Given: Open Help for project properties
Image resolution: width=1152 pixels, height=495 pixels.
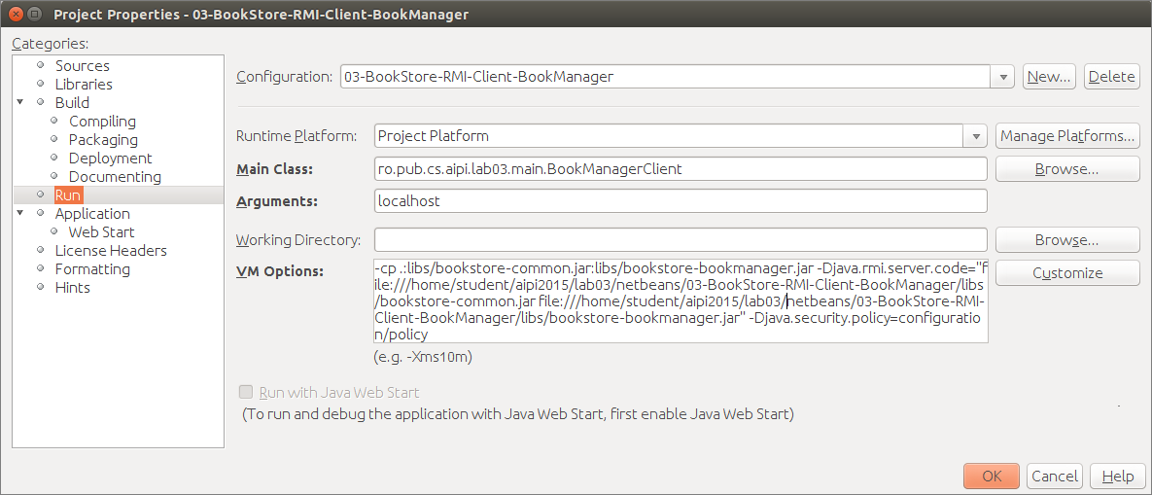Looking at the screenshot, I should point(1117,476).
